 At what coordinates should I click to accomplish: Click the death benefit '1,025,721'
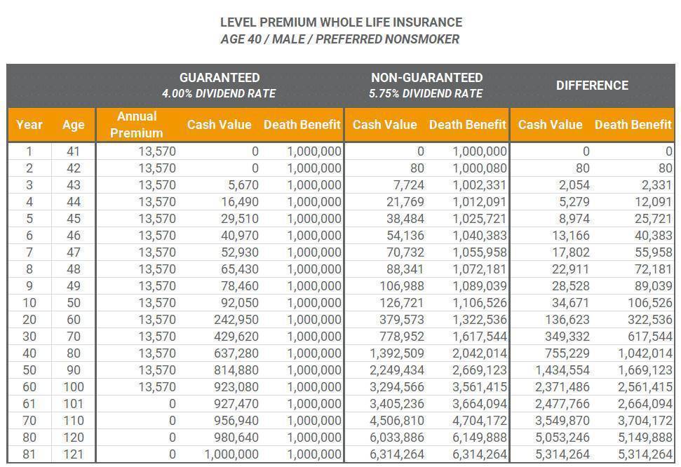480,219
